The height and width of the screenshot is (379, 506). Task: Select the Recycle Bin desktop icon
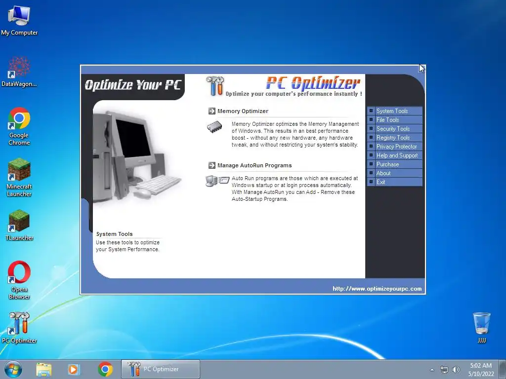click(x=481, y=328)
